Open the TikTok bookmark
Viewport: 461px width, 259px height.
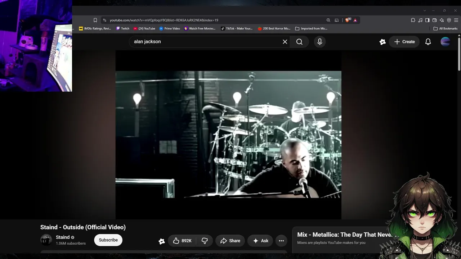pyautogui.click(x=237, y=28)
